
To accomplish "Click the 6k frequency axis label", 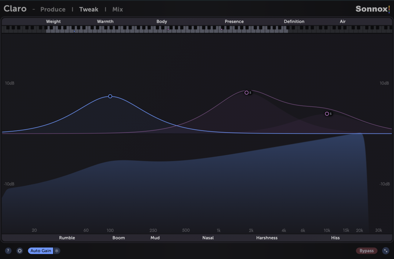I will (303, 230).
